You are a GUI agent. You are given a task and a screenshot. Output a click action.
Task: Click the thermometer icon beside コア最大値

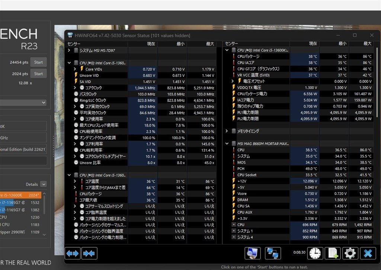coord(76,200)
